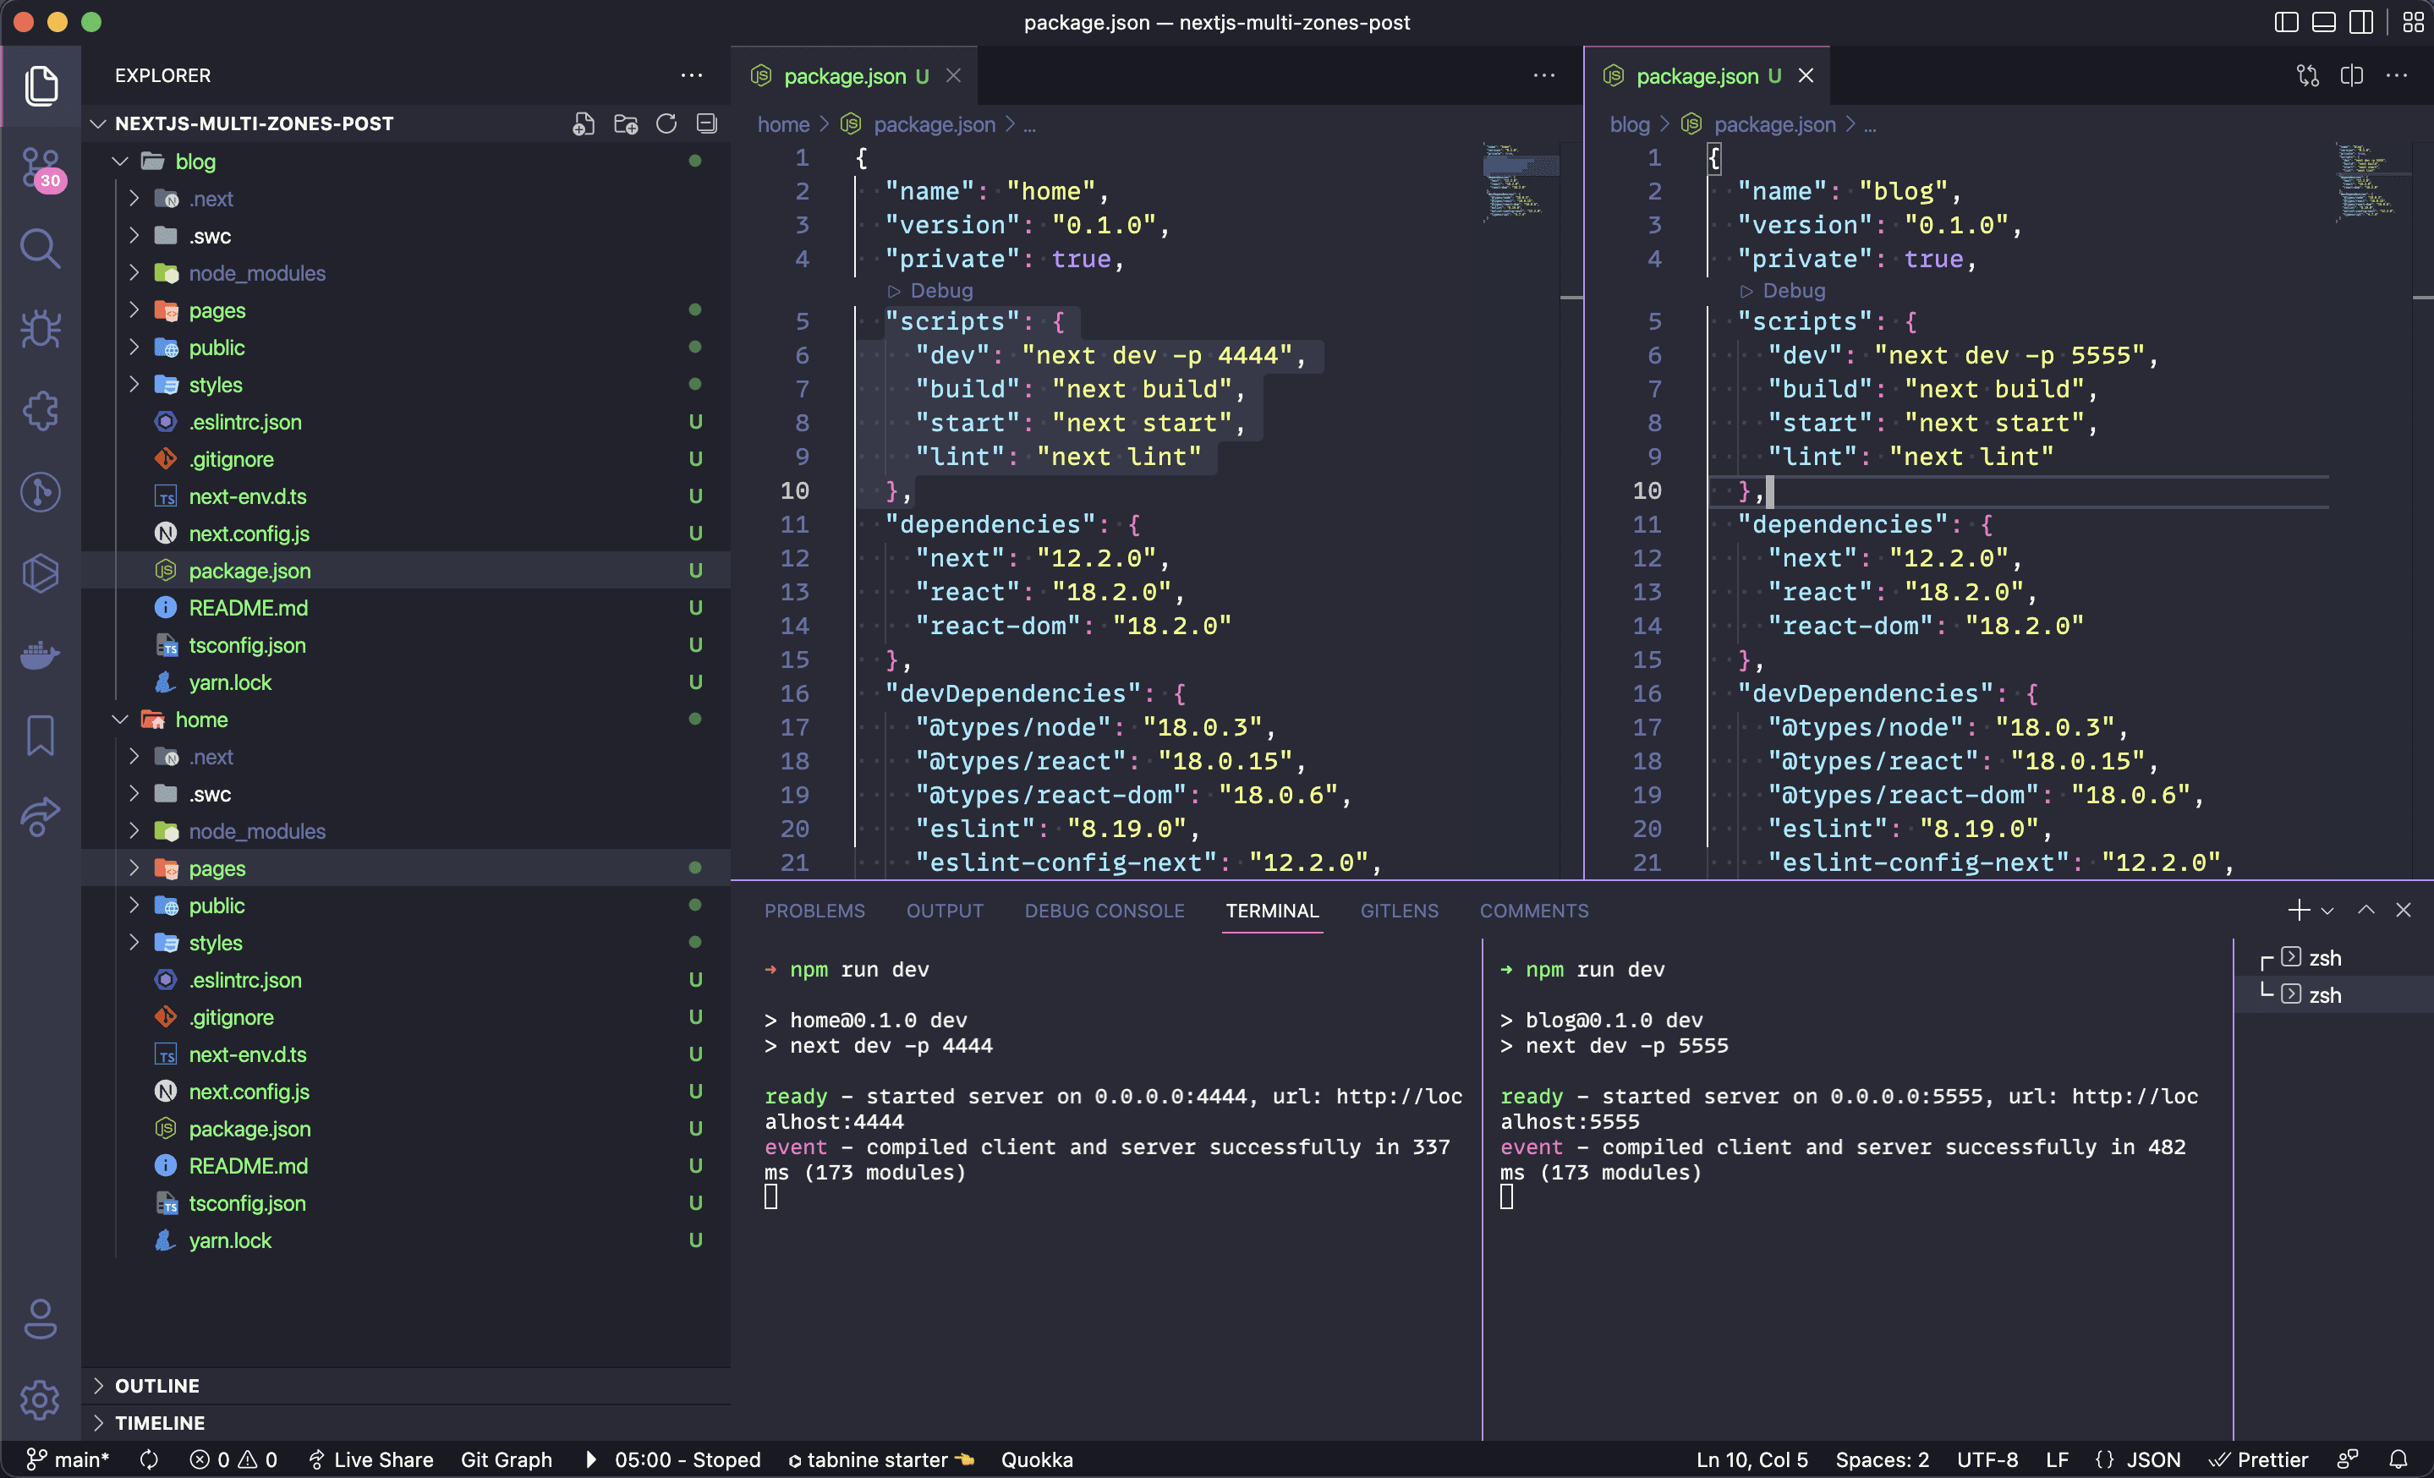2434x1478 pixels.
Task: Close the blog package.json editor tab
Action: [1806, 75]
